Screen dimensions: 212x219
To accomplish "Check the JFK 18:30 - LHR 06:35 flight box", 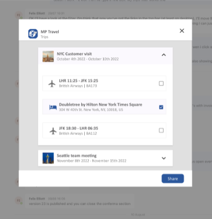I will click(x=161, y=130).
